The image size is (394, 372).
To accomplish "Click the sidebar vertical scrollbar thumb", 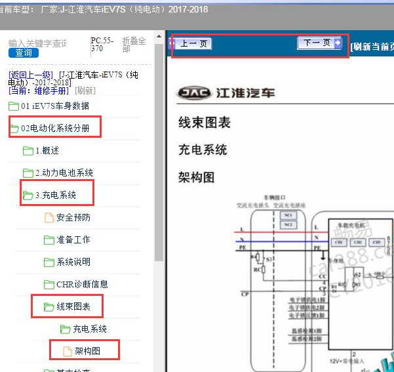I will click(159, 152).
